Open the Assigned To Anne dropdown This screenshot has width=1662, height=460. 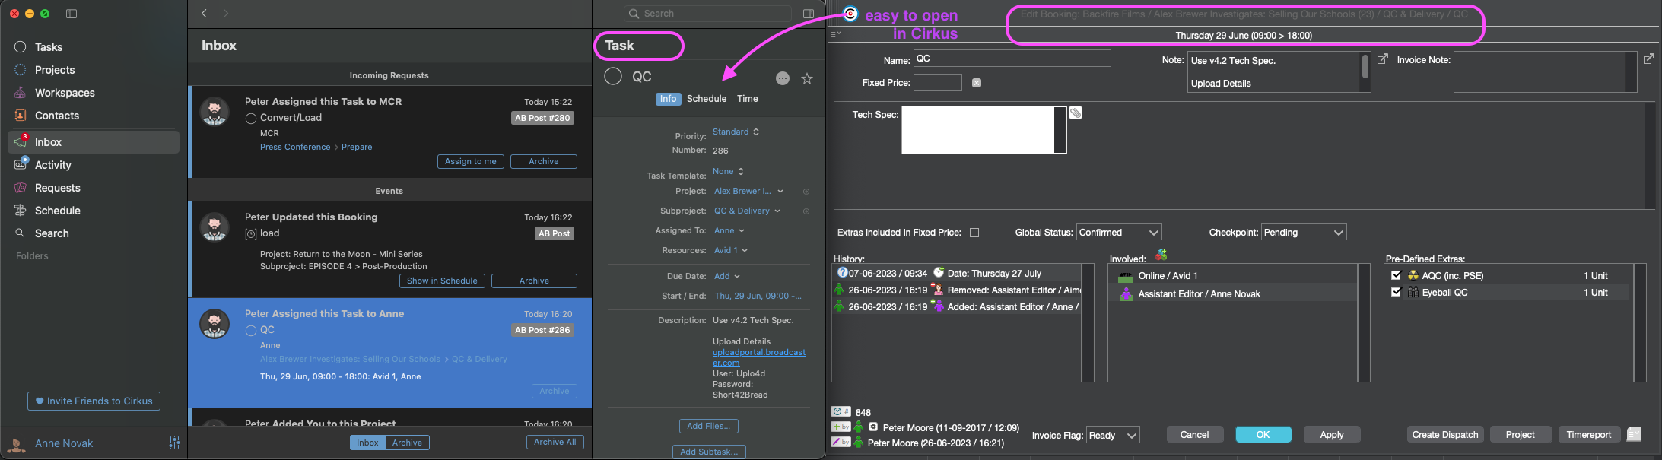pyautogui.click(x=729, y=230)
